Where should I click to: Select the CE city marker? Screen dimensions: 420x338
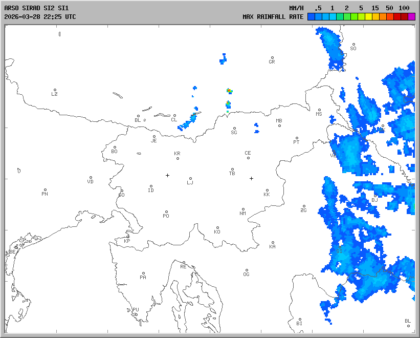248,158
